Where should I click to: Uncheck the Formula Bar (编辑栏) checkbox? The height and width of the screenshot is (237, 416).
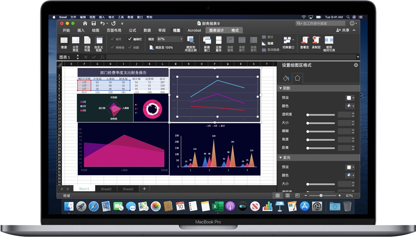point(130,39)
